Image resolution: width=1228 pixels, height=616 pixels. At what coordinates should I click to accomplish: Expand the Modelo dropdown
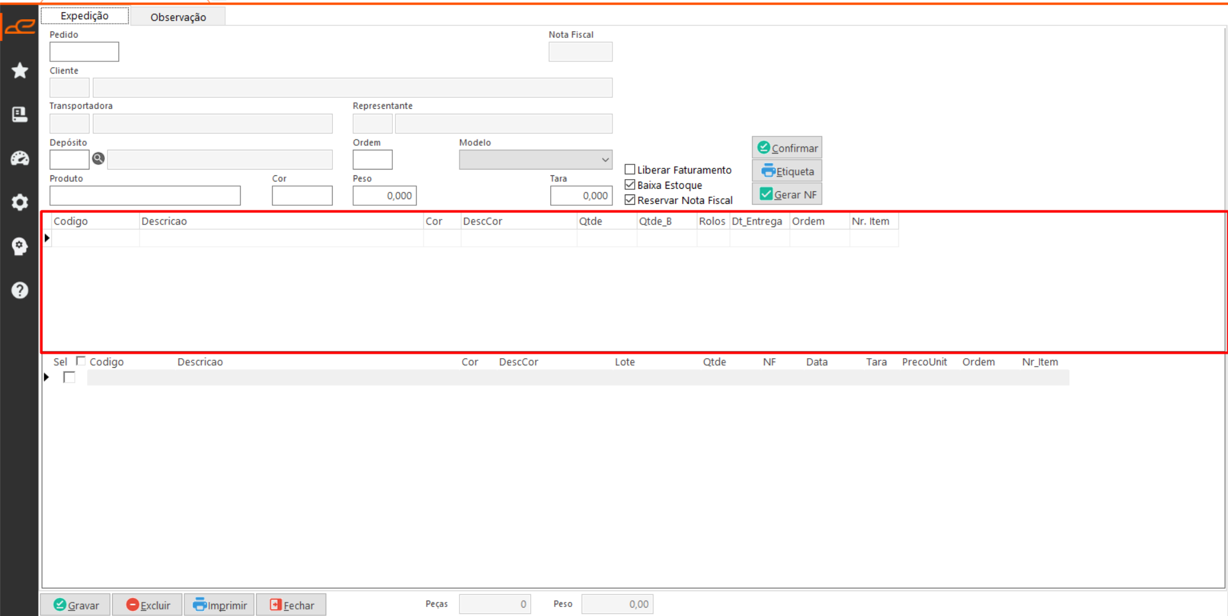tap(604, 159)
